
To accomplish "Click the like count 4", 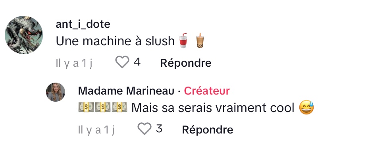I will click(x=137, y=62).
